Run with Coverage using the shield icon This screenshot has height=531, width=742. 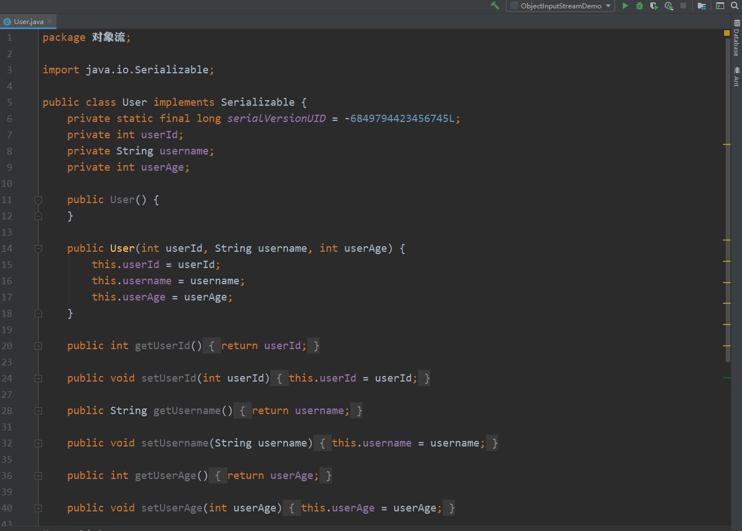tap(654, 6)
